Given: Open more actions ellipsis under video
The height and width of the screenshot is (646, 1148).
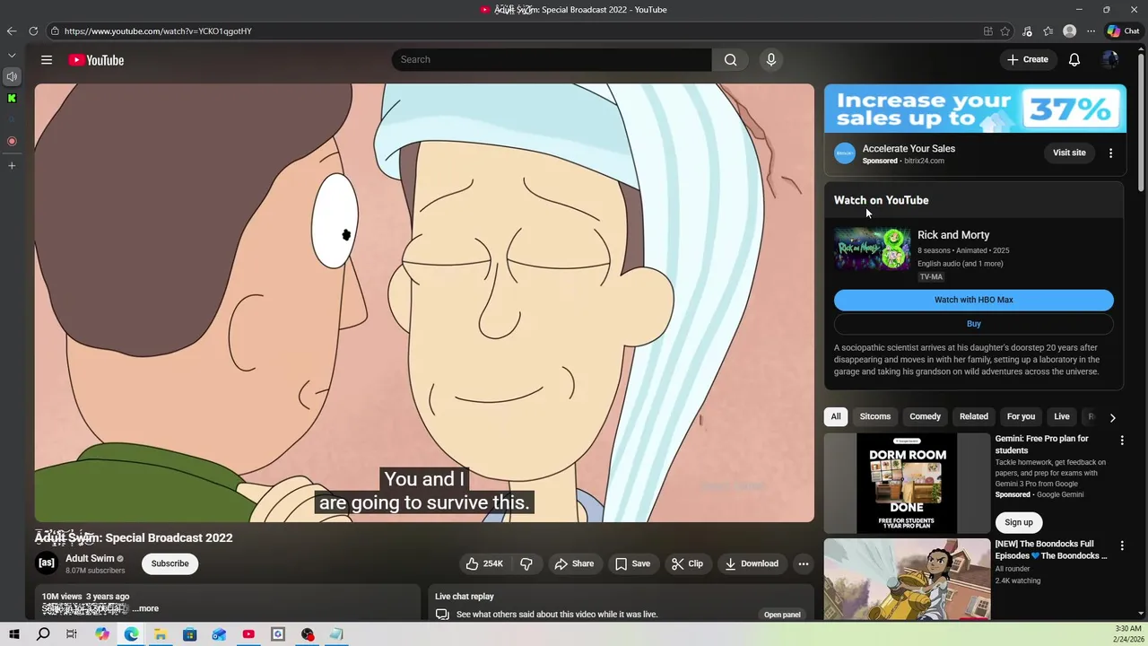Looking at the screenshot, I should (804, 563).
